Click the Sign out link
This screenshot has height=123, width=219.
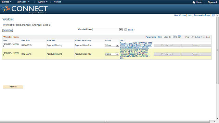212,2
